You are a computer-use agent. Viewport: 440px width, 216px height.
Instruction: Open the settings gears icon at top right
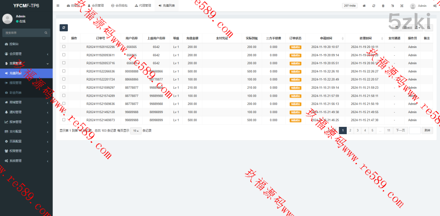435,6
